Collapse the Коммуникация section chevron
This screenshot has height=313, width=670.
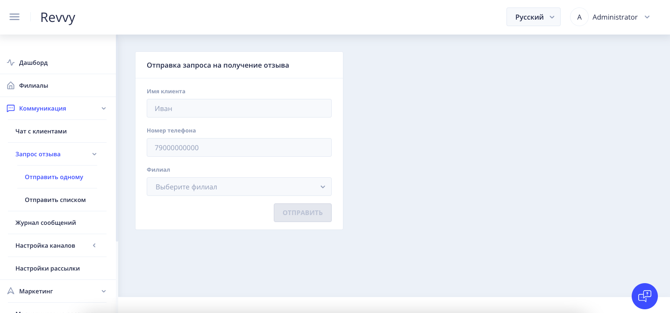click(104, 108)
